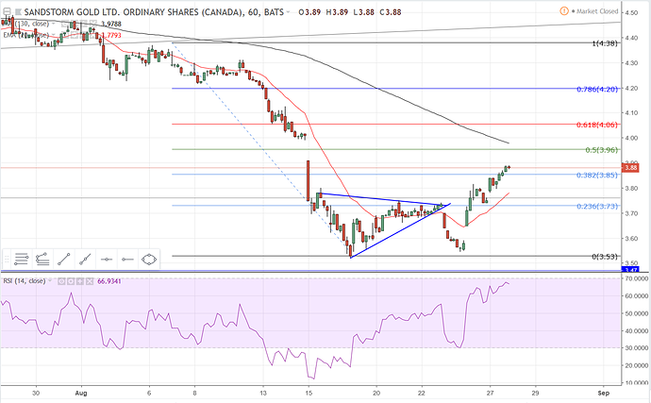Screen dimensions: 651x403
Task: Select the horizontal line tool
Action: click(107, 257)
